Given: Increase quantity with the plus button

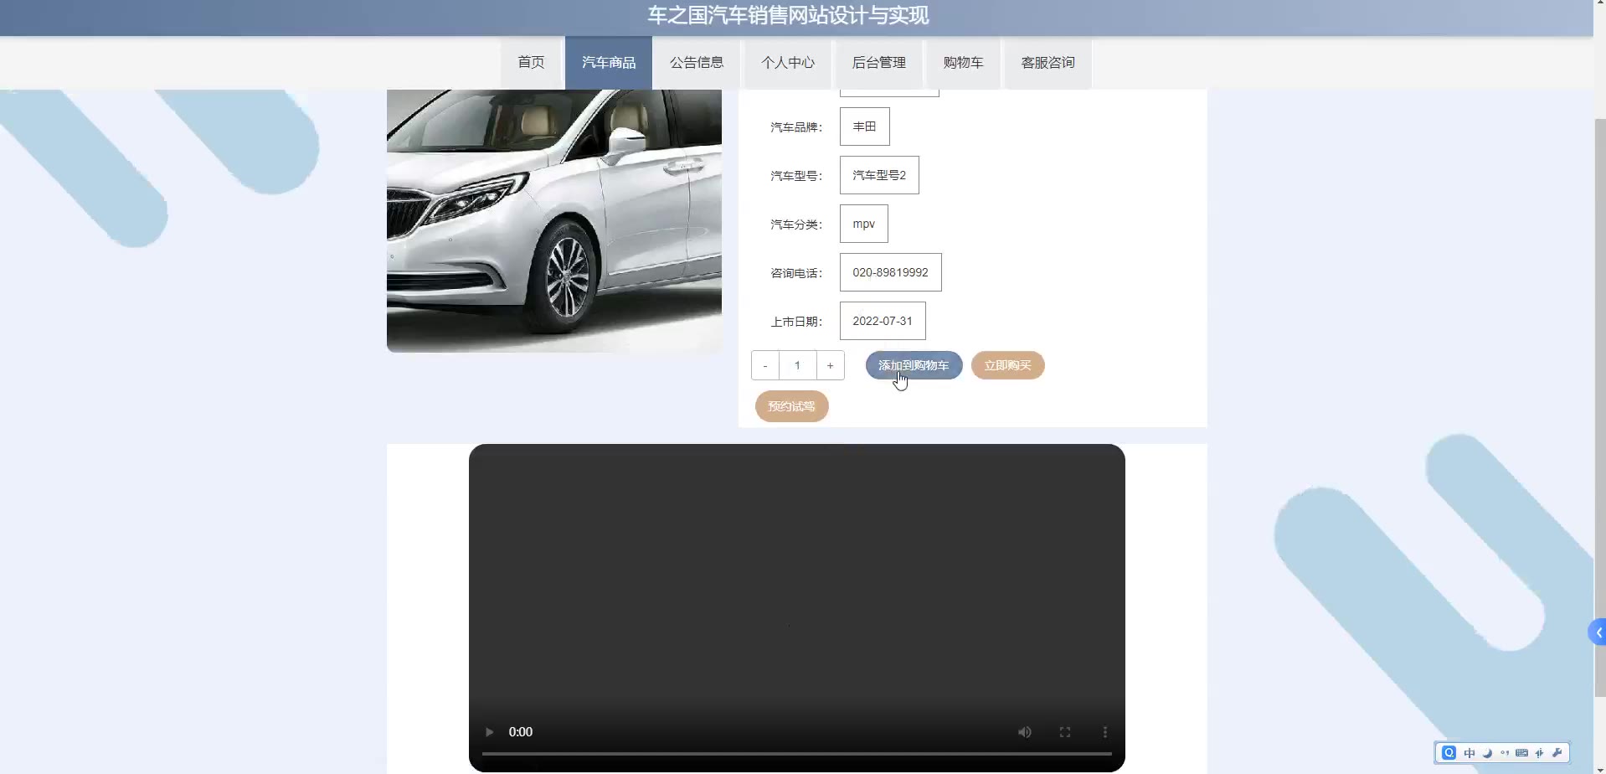Looking at the screenshot, I should 830,365.
